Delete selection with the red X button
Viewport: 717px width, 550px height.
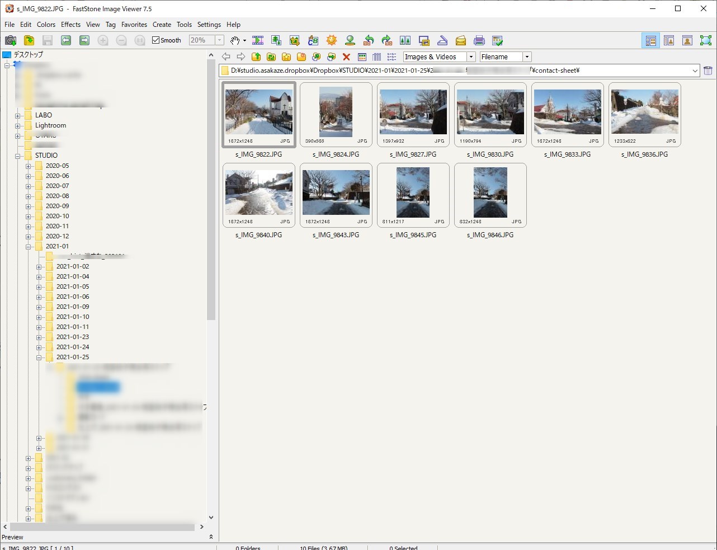(346, 57)
